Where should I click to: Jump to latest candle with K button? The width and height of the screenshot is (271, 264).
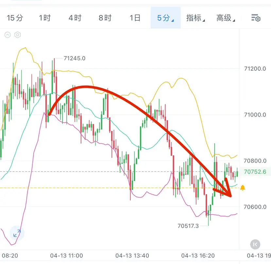[255, 244]
